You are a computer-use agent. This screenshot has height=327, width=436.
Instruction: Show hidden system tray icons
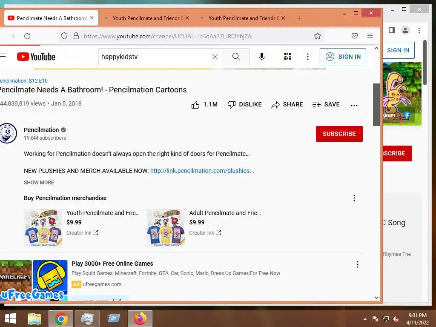coord(365,319)
